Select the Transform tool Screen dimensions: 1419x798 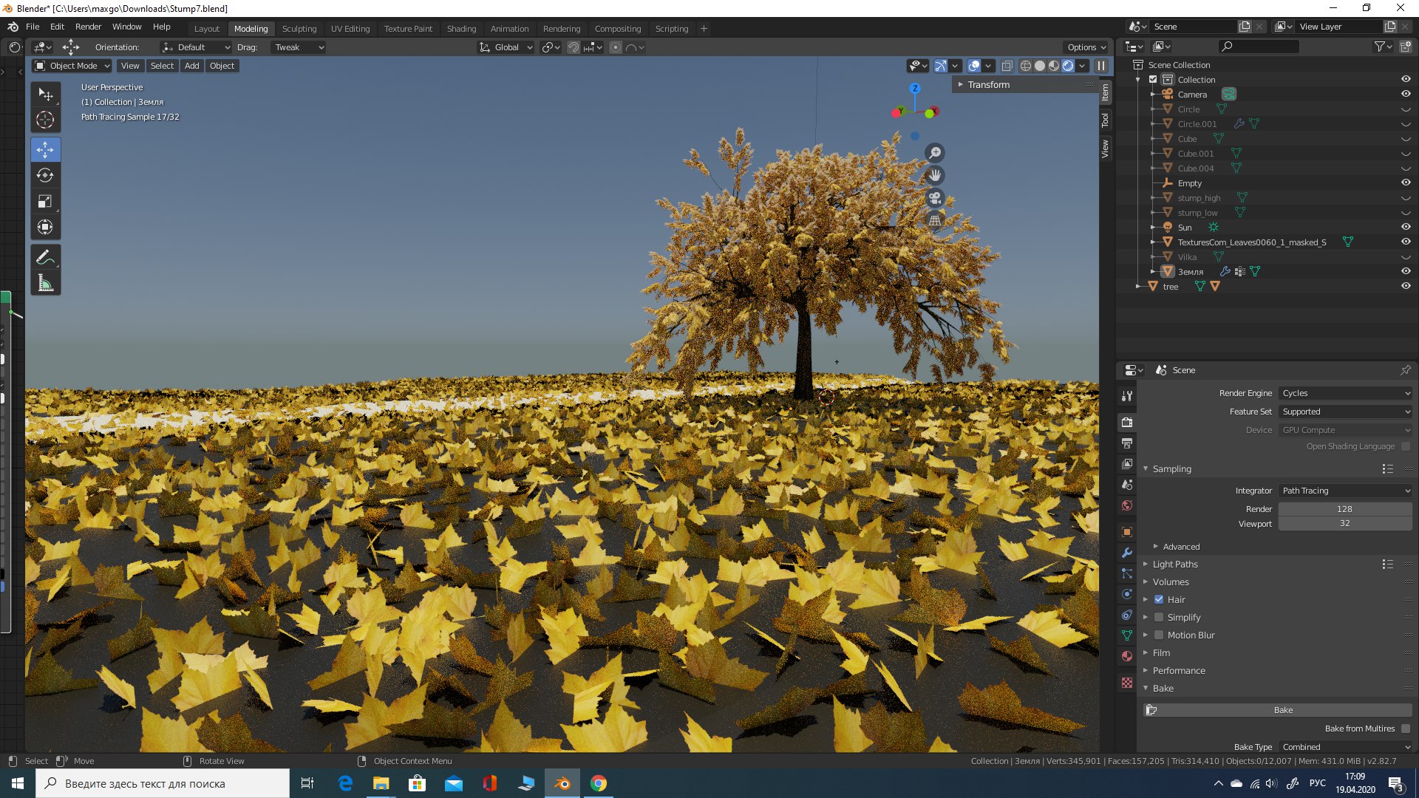[x=45, y=228]
